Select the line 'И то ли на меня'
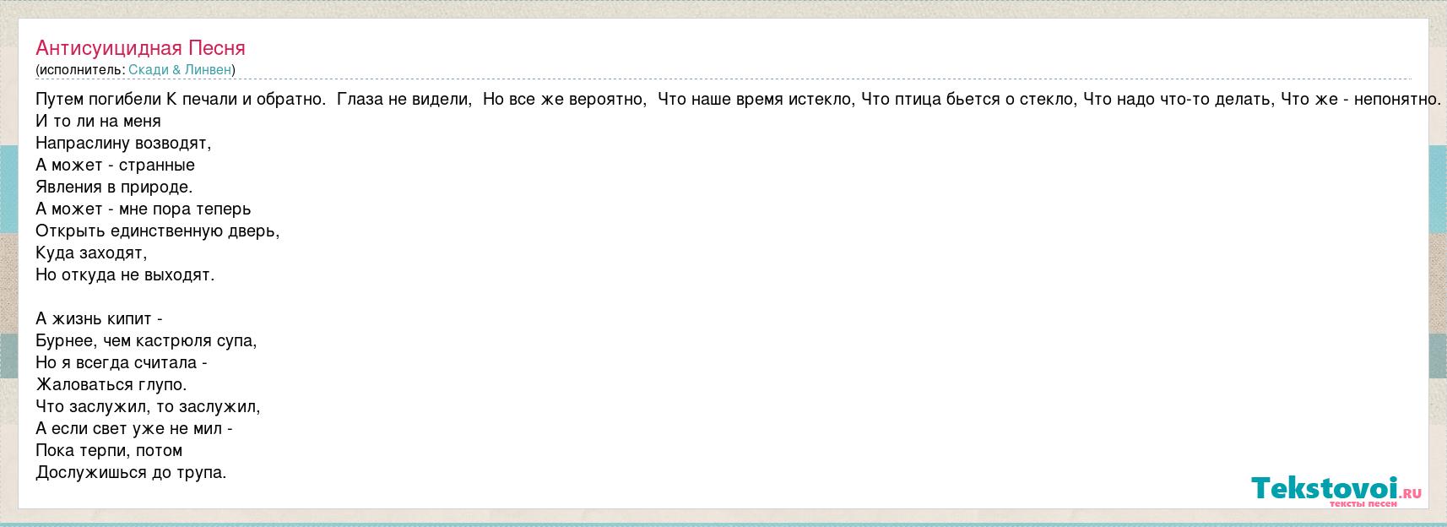This screenshot has width=1447, height=527. click(x=99, y=121)
